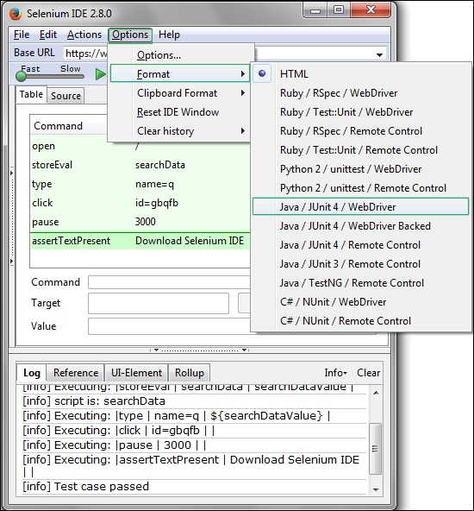Click the Options menu in the menu bar
The height and width of the screenshot is (511, 474).
pyautogui.click(x=130, y=35)
